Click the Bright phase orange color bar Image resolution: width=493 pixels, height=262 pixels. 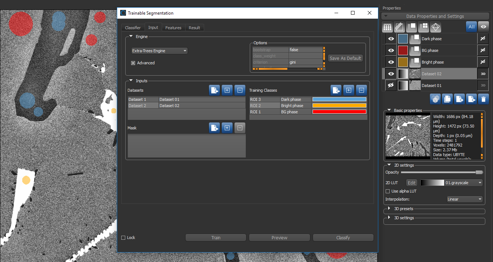point(339,106)
